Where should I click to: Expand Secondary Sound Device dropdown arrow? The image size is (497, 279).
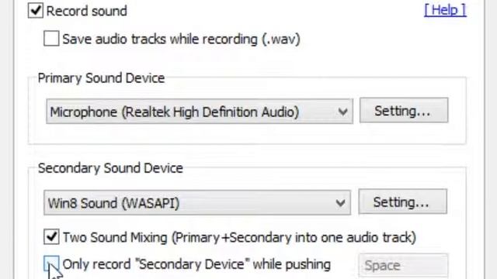tap(340, 203)
